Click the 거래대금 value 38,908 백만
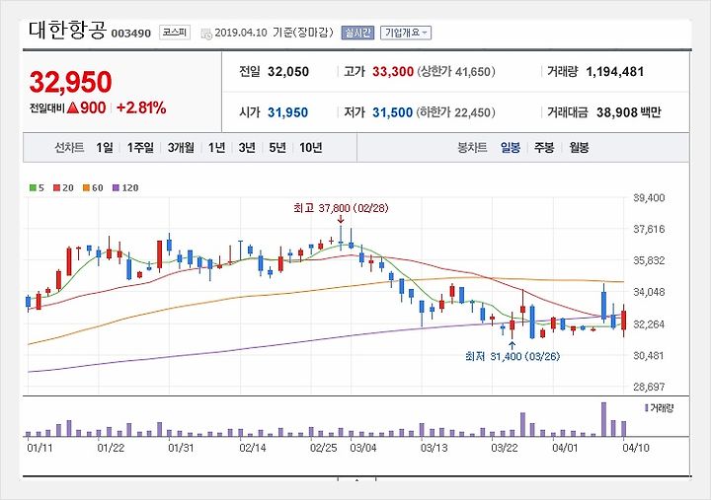Viewport: 711px width, 500px height. coord(628,112)
